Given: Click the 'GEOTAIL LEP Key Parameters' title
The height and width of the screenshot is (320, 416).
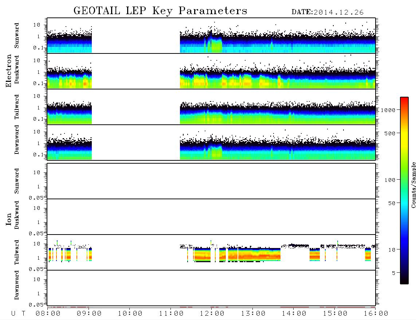Looking at the screenshot, I should 160,11.
